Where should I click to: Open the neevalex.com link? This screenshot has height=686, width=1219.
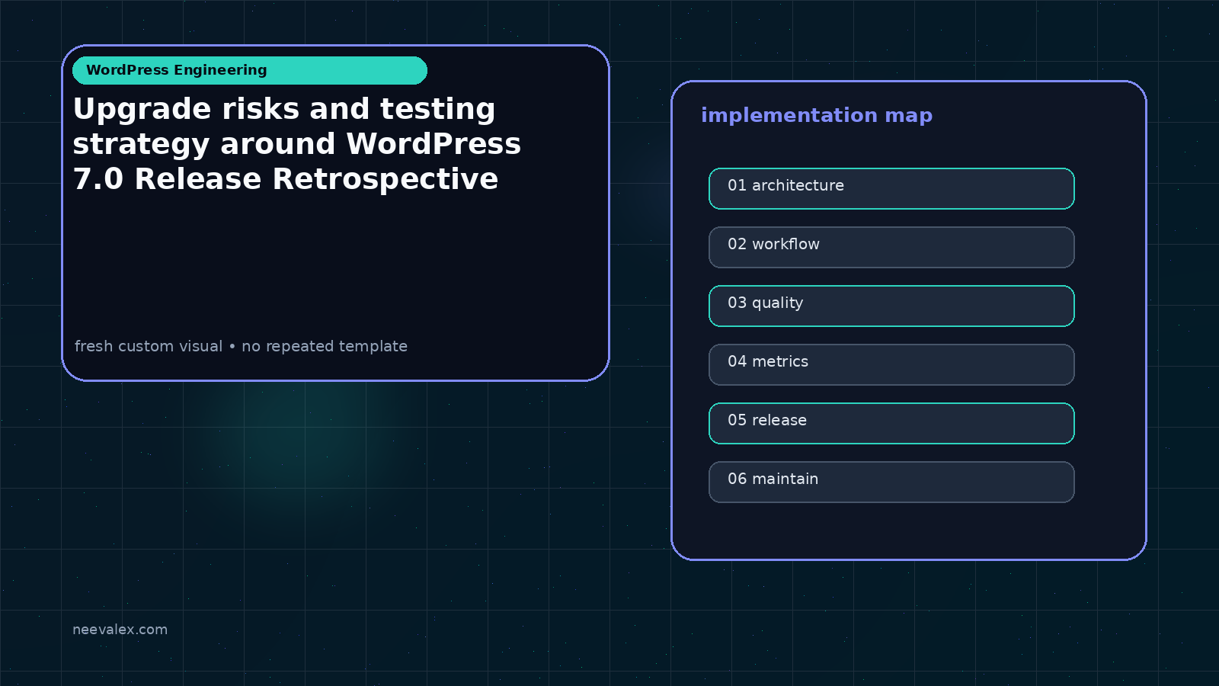click(120, 630)
